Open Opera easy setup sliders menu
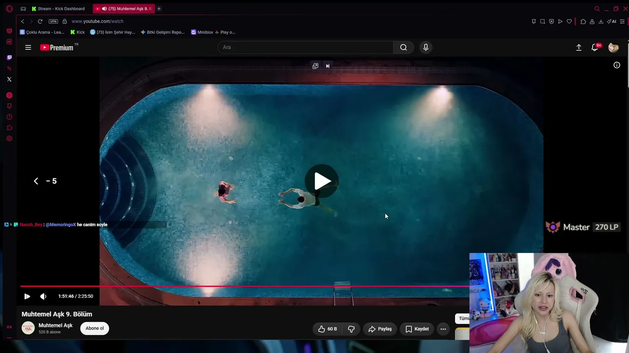The height and width of the screenshot is (353, 629). tap(623, 22)
